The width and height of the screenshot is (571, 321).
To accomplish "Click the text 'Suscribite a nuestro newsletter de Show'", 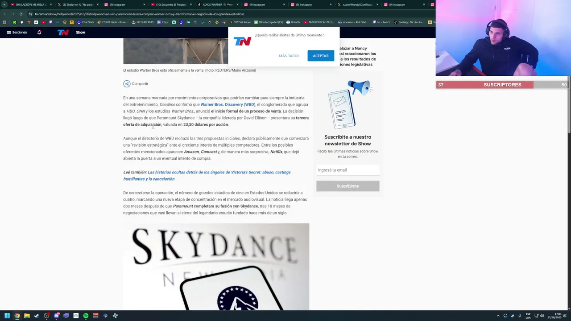I will click(348, 140).
